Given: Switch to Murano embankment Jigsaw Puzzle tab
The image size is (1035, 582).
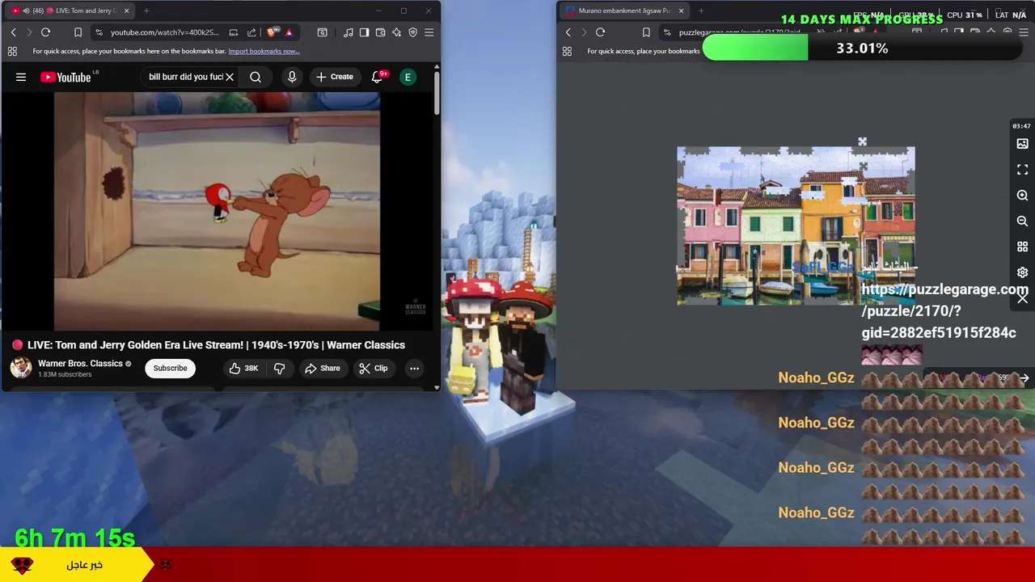Looking at the screenshot, I should (623, 11).
